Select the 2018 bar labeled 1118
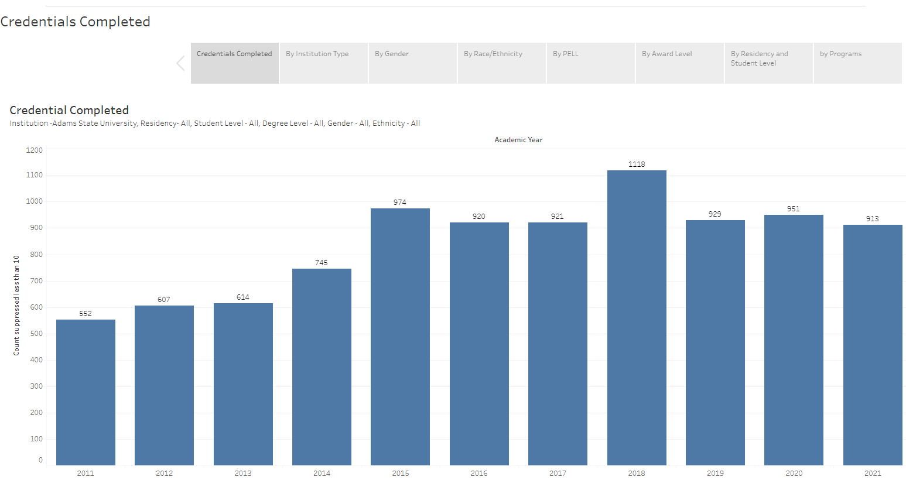Viewport: 906px width, 487px height. point(637,318)
